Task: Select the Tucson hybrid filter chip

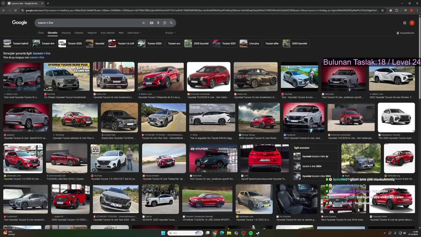Action: click(16, 43)
